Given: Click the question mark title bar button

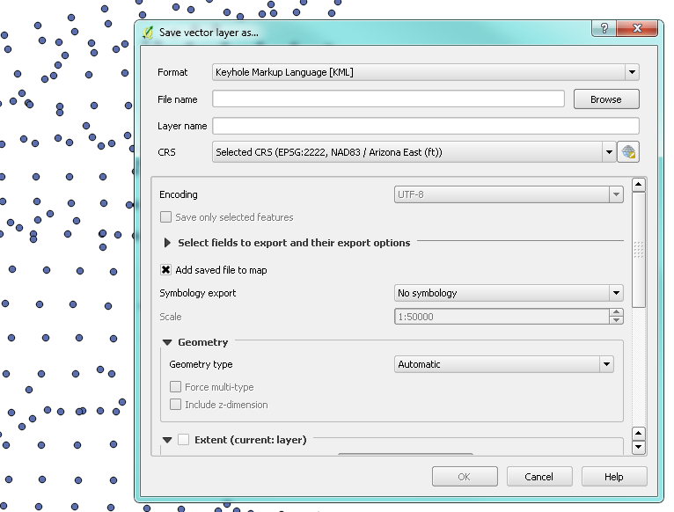Looking at the screenshot, I should click(x=604, y=28).
